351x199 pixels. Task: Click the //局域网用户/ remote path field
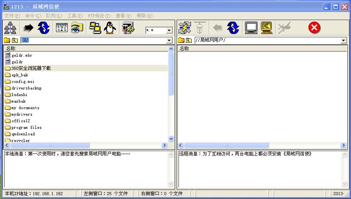(268, 40)
